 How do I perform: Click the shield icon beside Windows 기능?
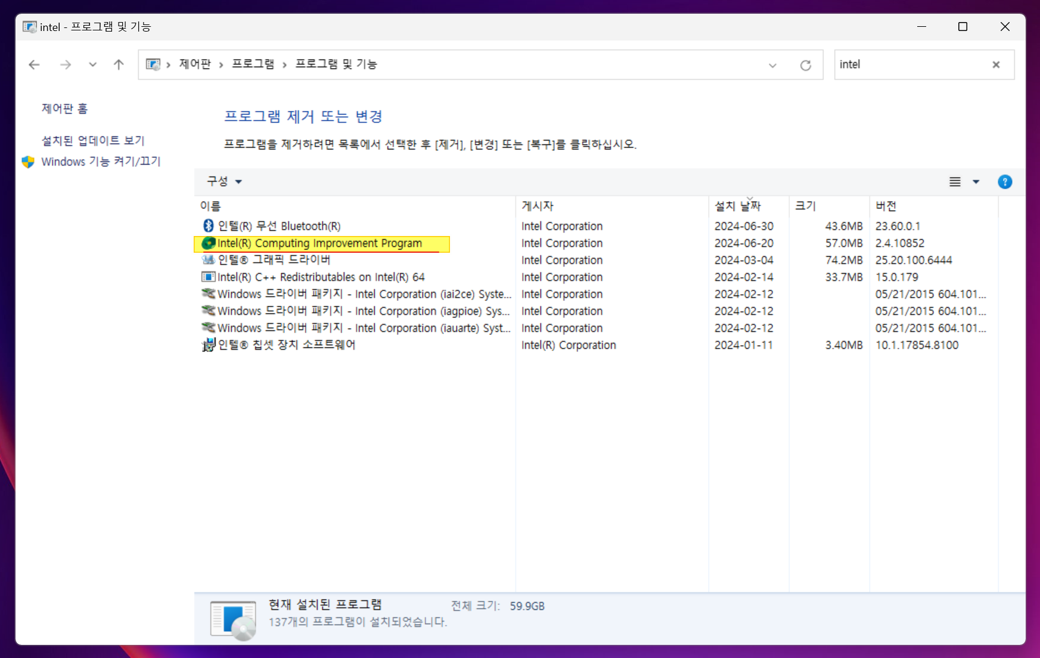[x=28, y=162]
